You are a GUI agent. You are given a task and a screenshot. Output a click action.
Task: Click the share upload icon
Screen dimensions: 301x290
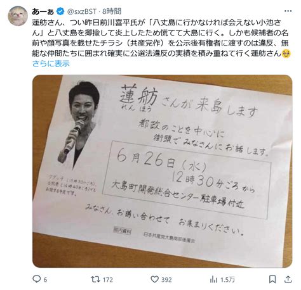288,279
